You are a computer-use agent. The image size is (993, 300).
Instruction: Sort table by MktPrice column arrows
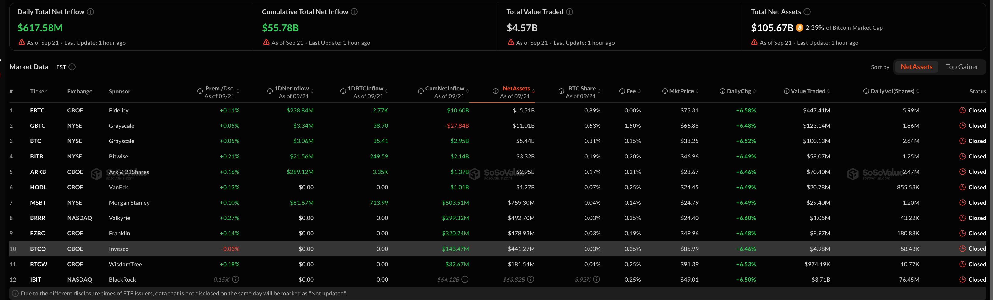pyautogui.click(x=697, y=91)
